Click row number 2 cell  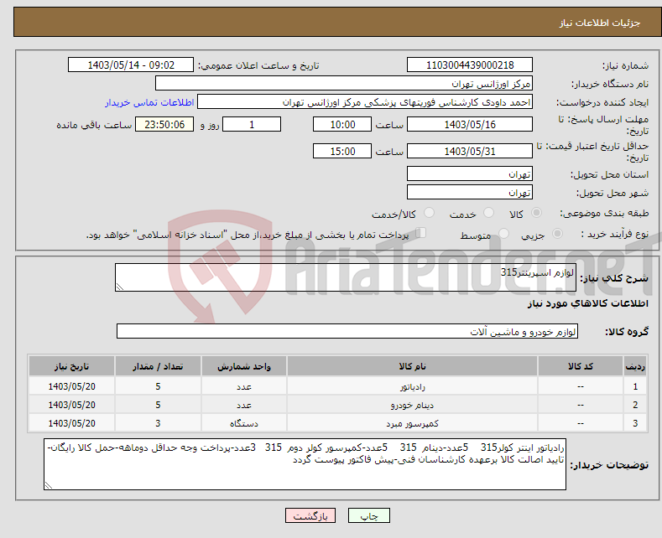635,405
